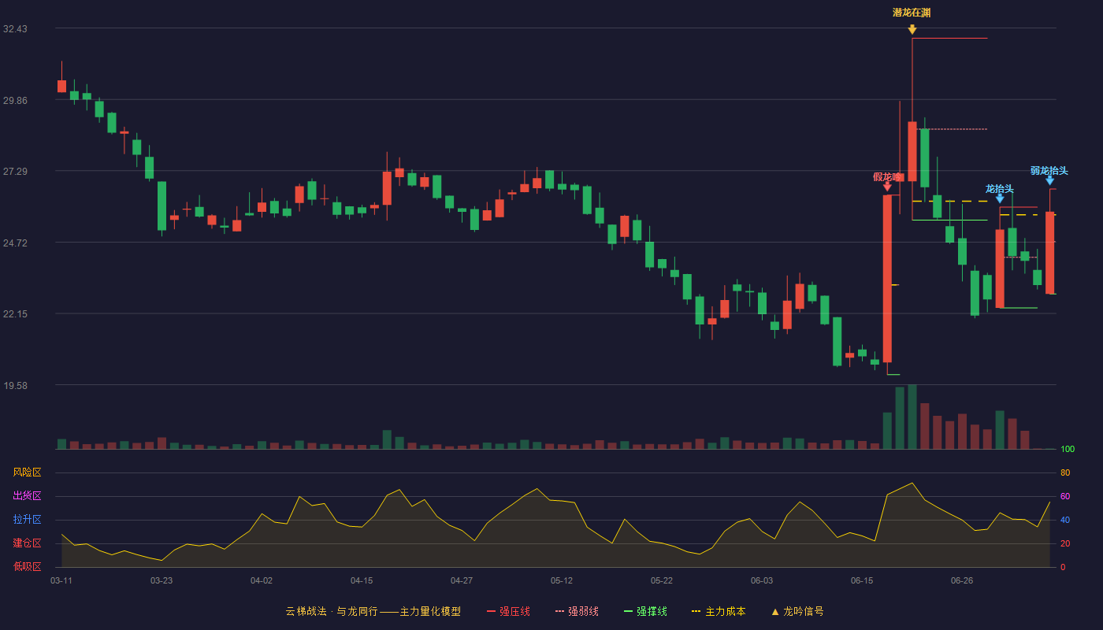Viewport: 1103px width, 630px height.
Task: Click the 06-15 date axis label
Action: click(862, 580)
